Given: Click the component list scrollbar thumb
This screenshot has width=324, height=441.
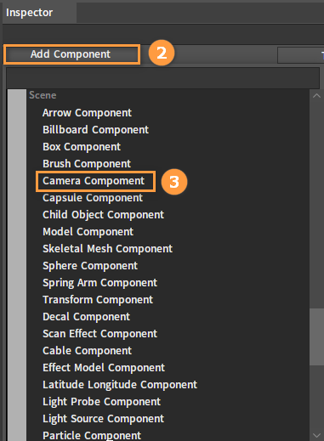Looking at the screenshot, I should (316, 337).
